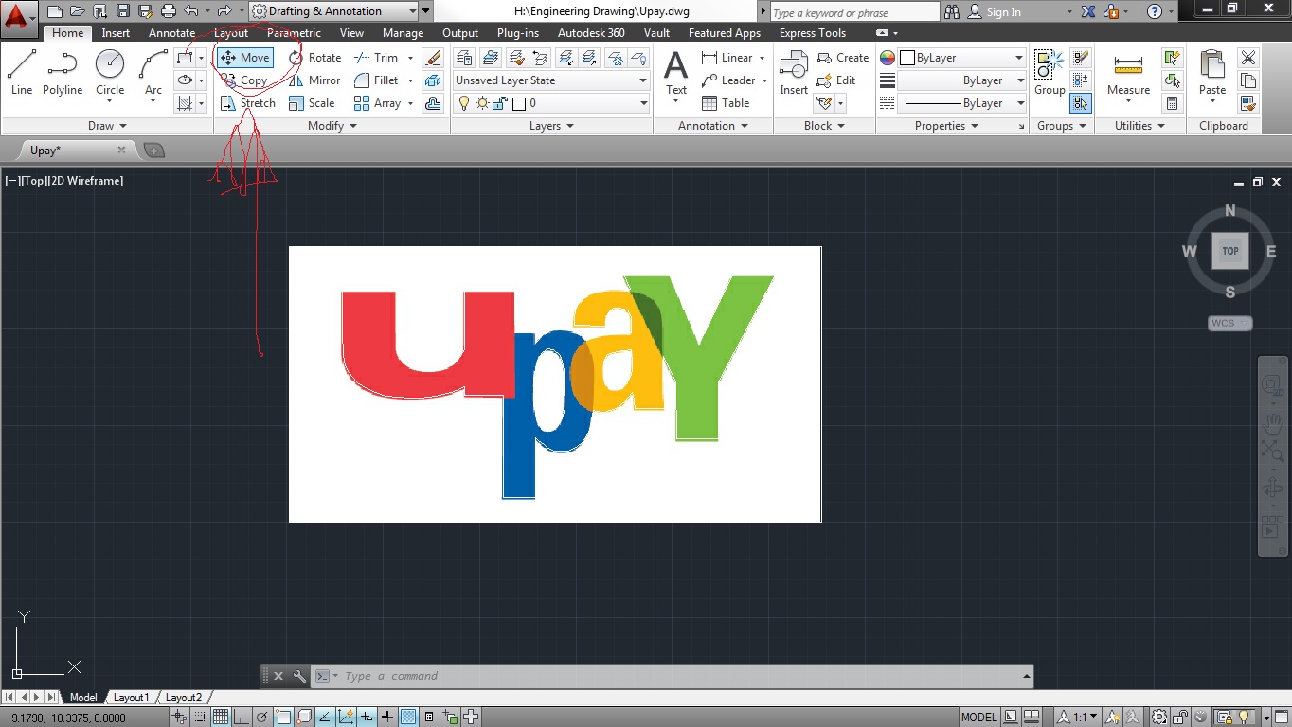Click the TOP face of the ViewCube
1292x727 pixels.
pyautogui.click(x=1229, y=251)
